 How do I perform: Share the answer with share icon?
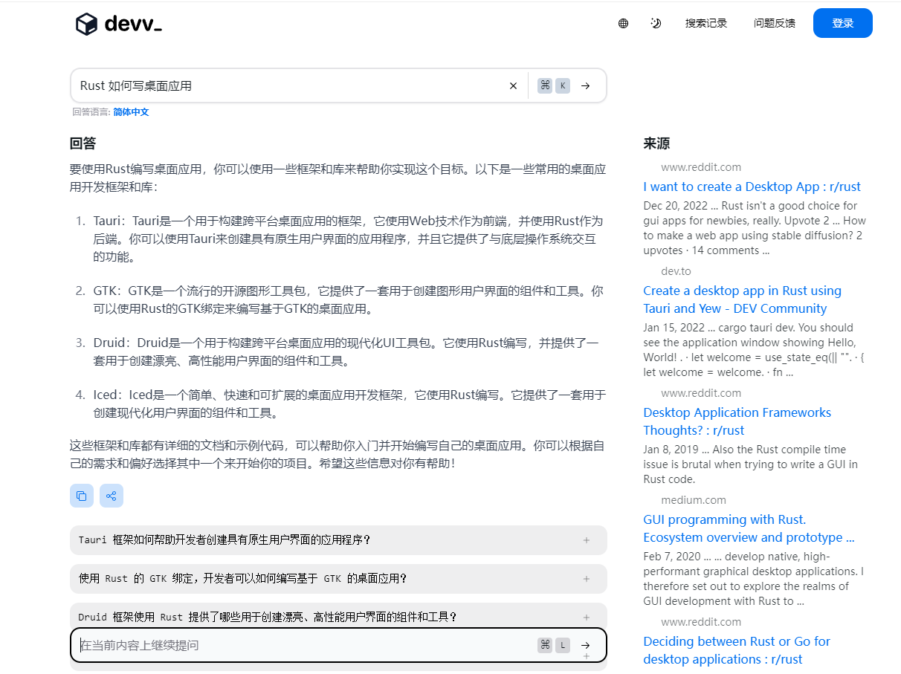[112, 496]
